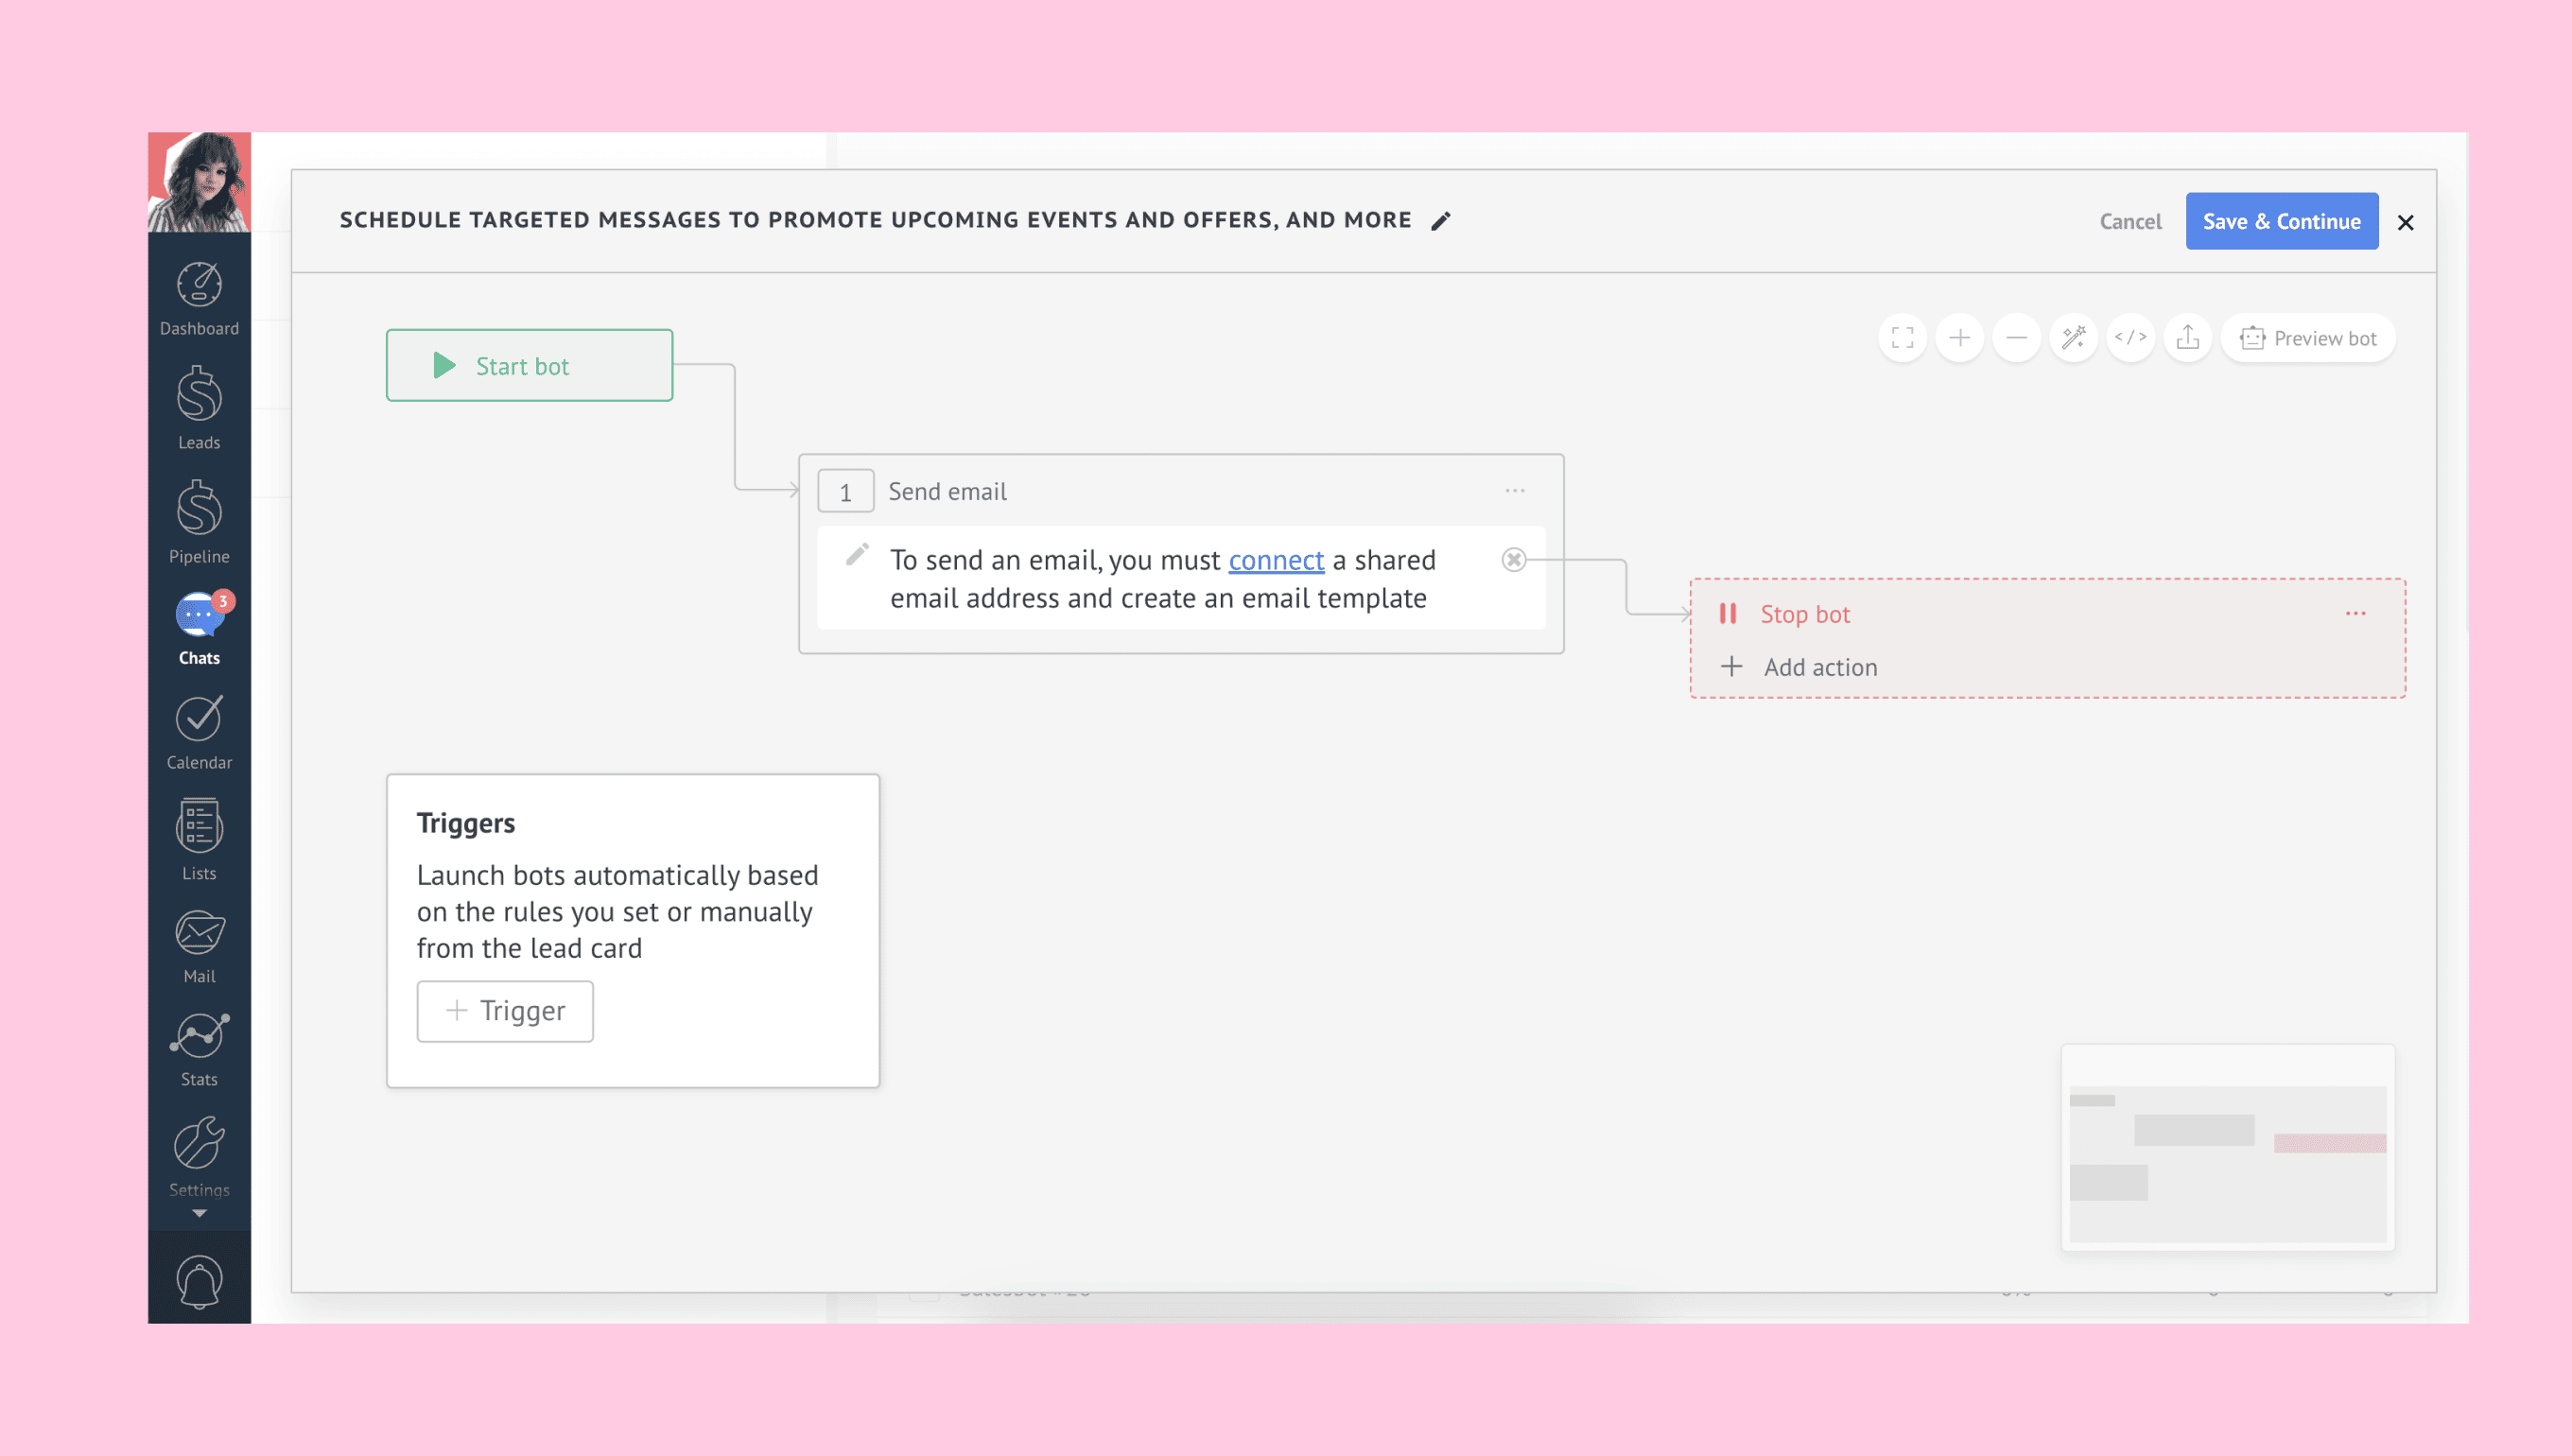This screenshot has width=2572, height=1456.
Task: Close the bot editor dialog
Action: coord(2405,222)
